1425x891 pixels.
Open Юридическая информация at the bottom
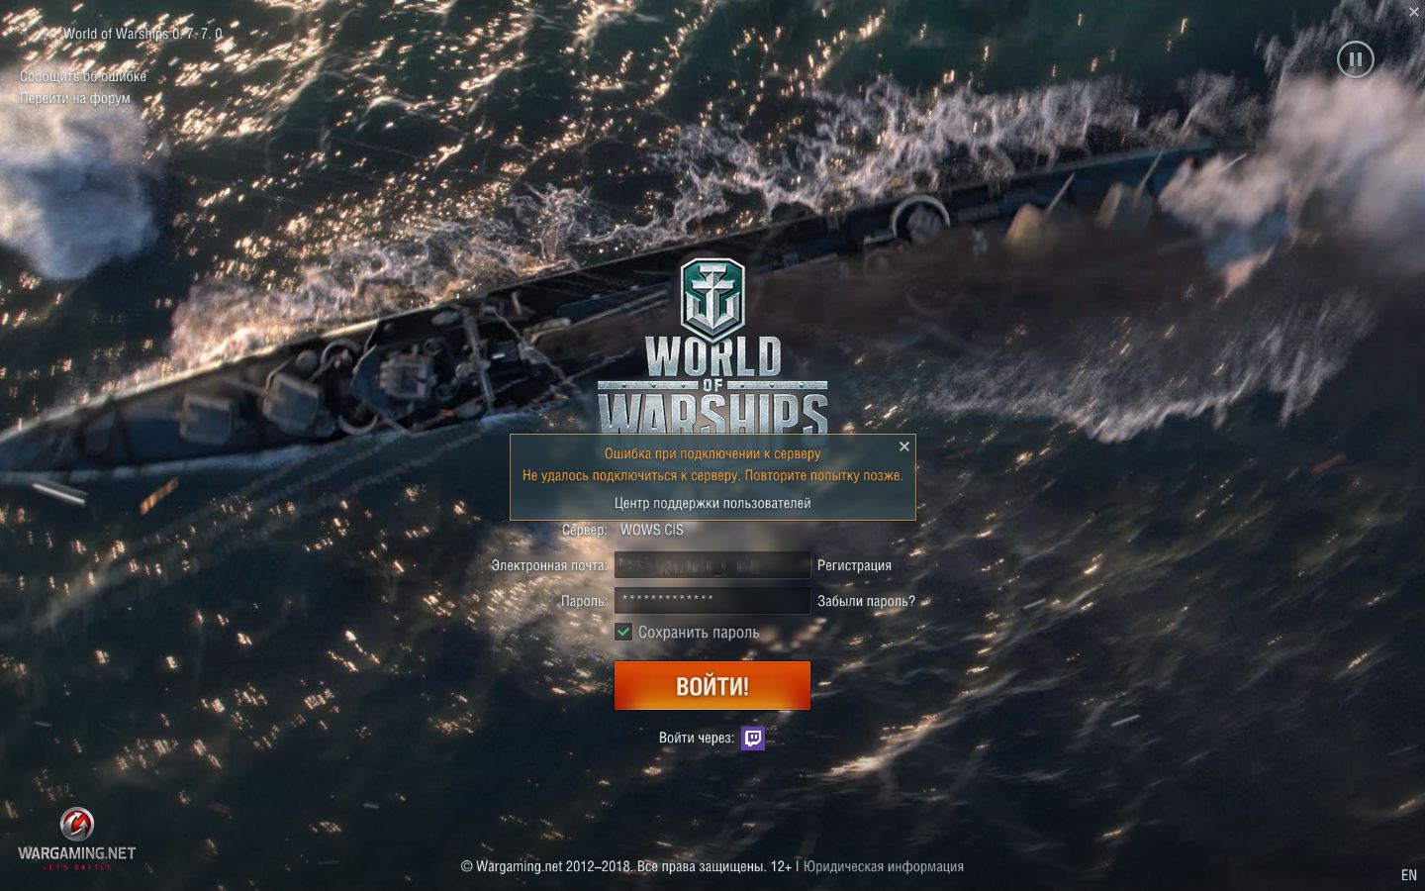[884, 866]
